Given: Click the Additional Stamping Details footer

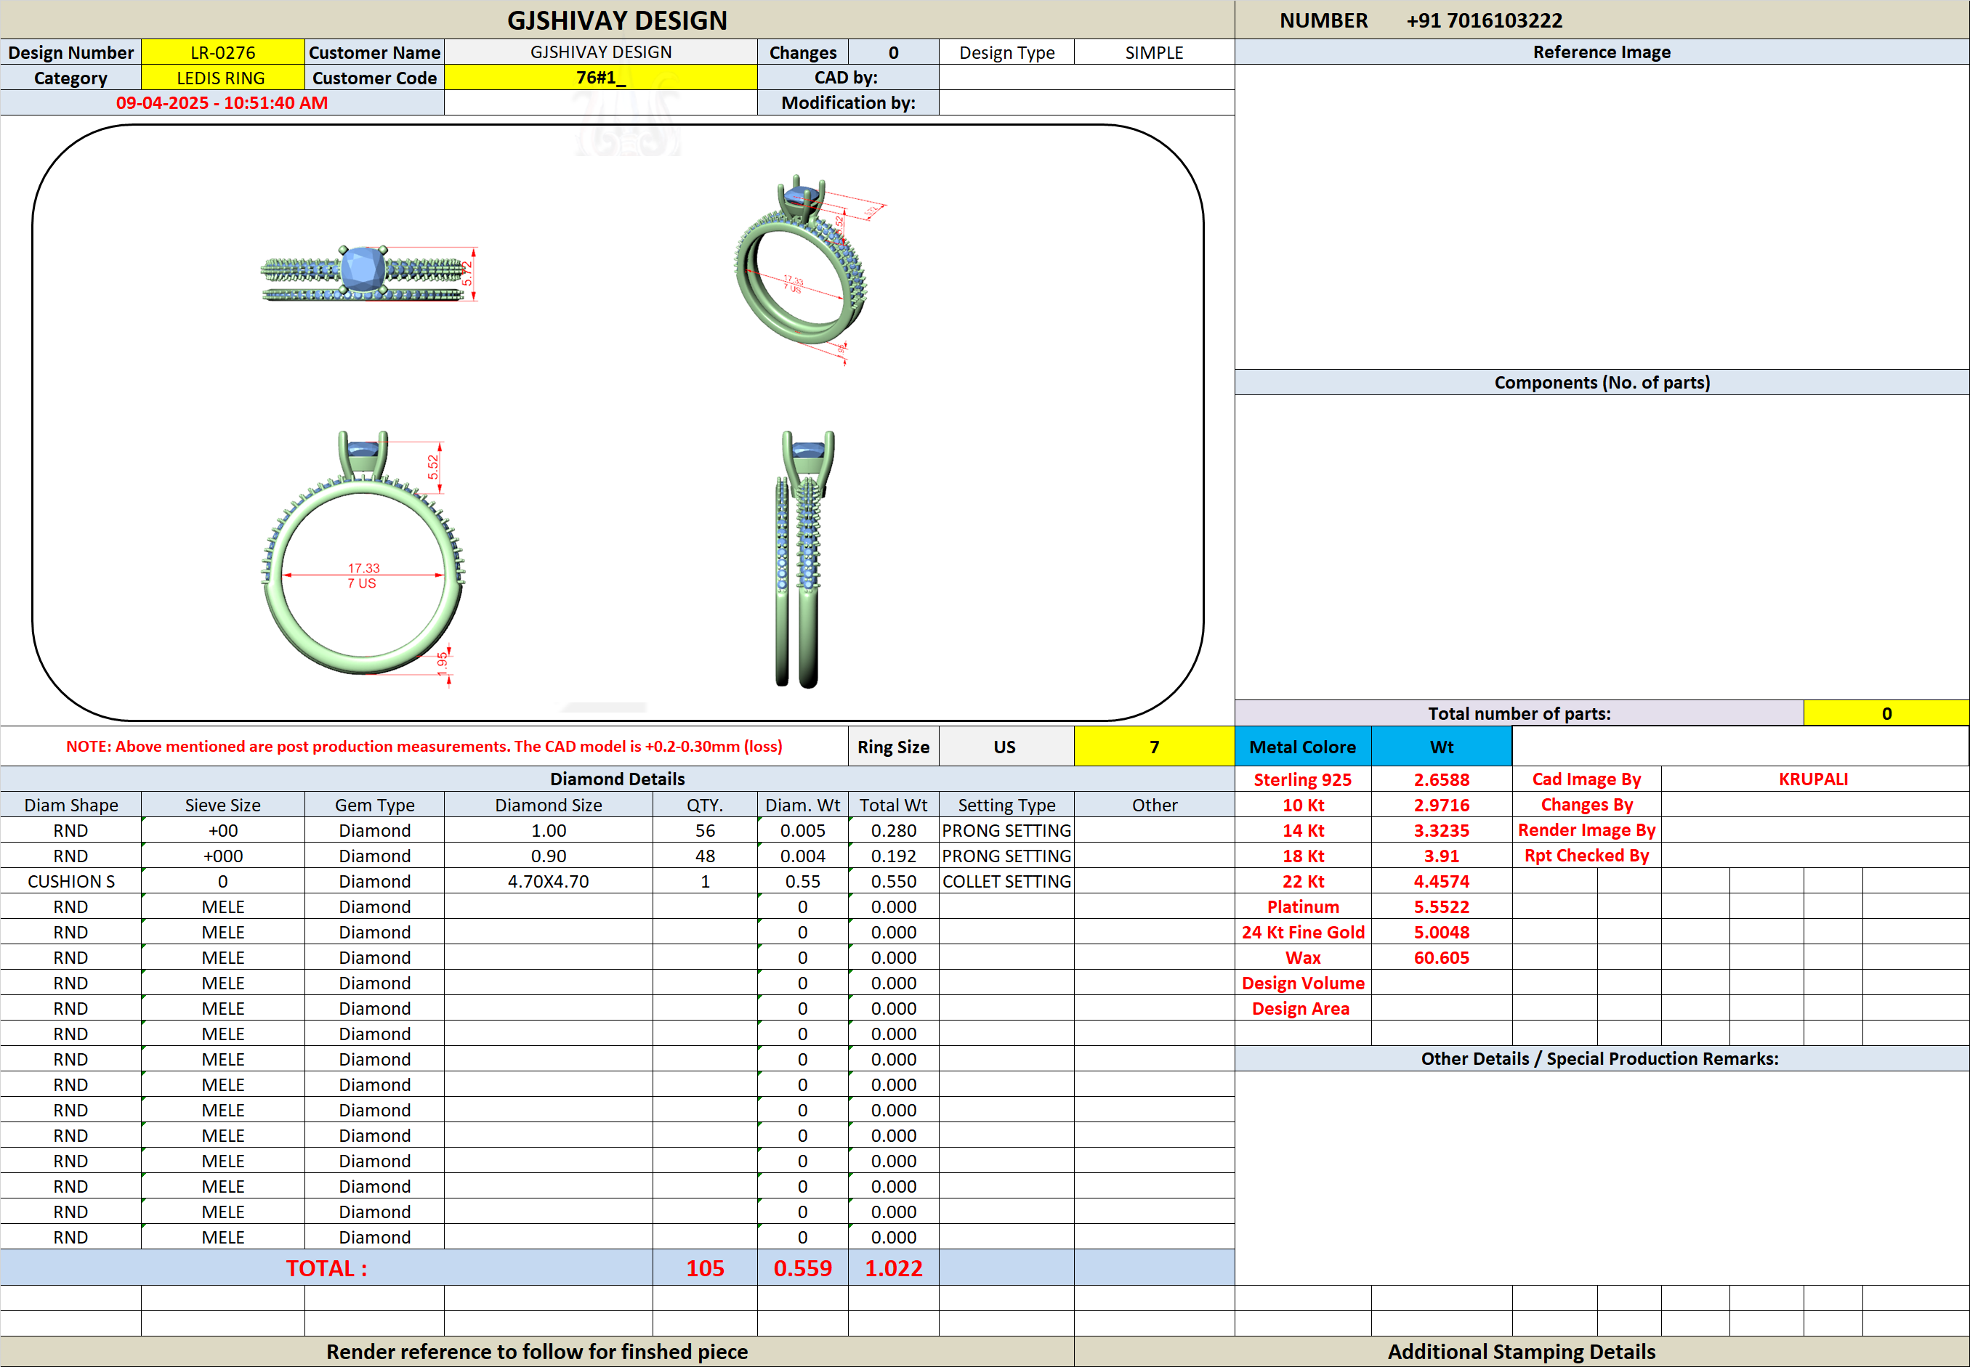Looking at the screenshot, I should point(1521,1352).
